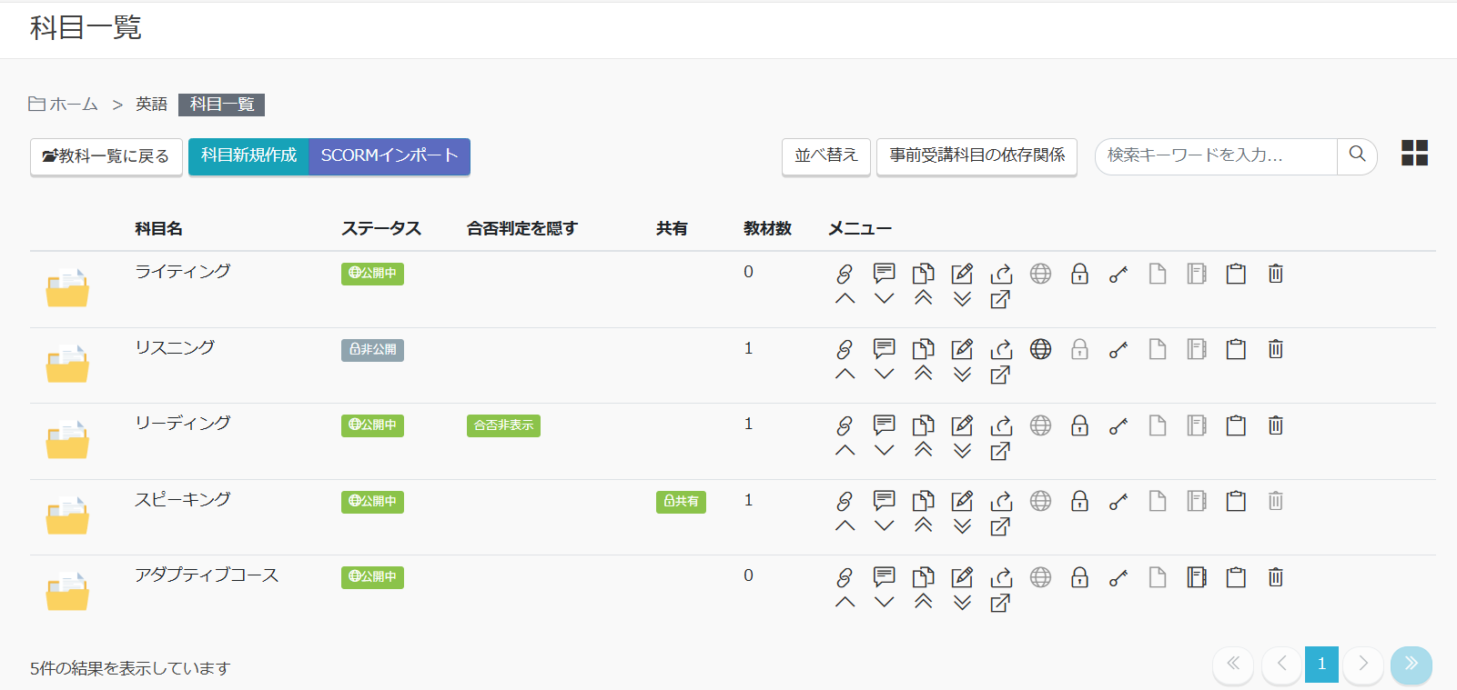Open the comment icon for リスニング
1457x690 pixels.
pos(884,349)
